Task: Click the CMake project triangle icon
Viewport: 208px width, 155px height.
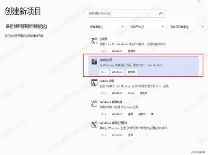Action: point(94,83)
